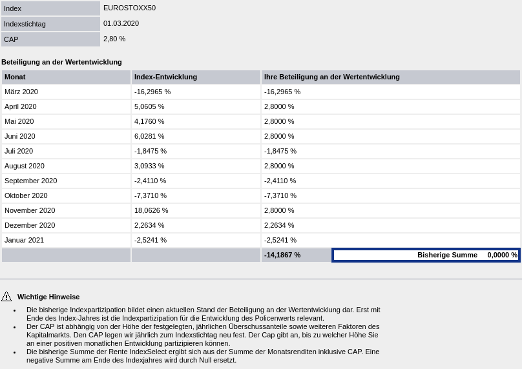The width and height of the screenshot is (522, 369).
Task: Click index value -2,5241 % in Index-Entwicklung column
Action: coord(151,240)
